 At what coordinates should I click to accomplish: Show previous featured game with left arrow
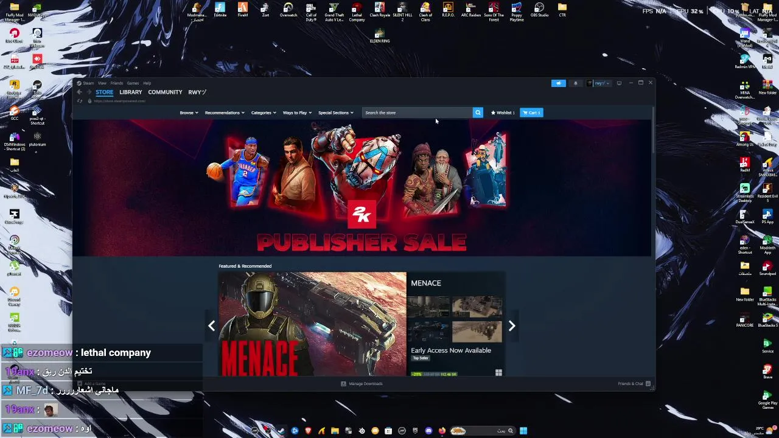pyautogui.click(x=211, y=326)
